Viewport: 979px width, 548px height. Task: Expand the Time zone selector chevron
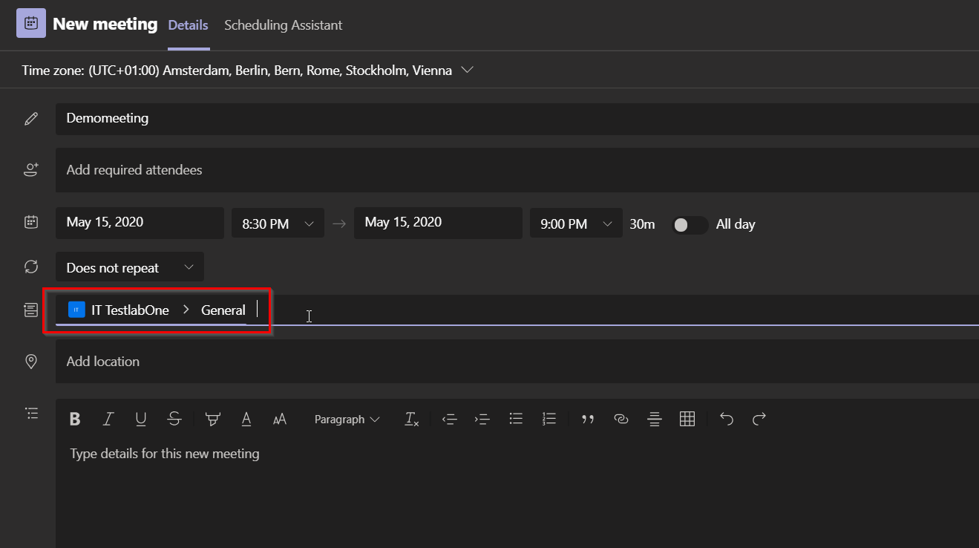pyautogui.click(x=467, y=71)
